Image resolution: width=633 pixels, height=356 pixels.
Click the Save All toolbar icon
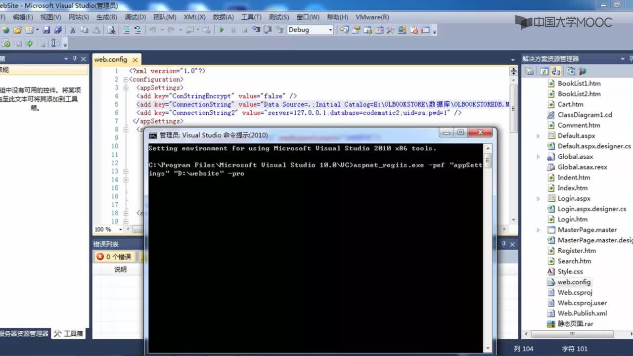click(58, 30)
